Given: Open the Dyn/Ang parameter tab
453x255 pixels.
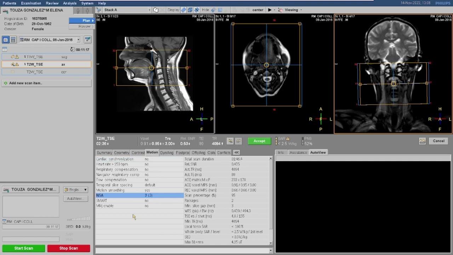Looking at the screenshot, I should pos(167,153).
